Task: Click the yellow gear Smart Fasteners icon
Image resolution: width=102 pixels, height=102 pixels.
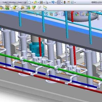Action: pyautogui.click(x=22, y=8)
